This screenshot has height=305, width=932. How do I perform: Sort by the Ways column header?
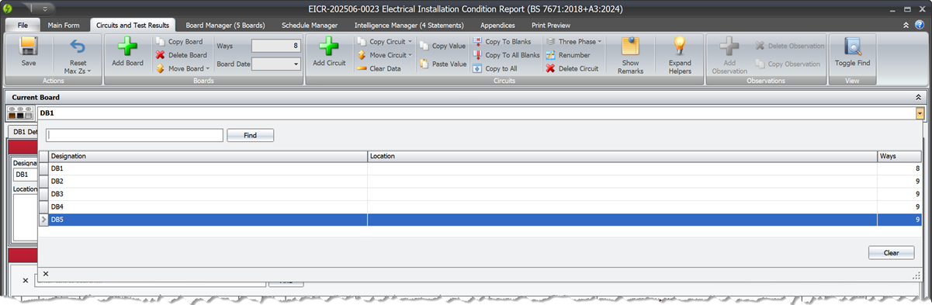(x=899, y=156)
